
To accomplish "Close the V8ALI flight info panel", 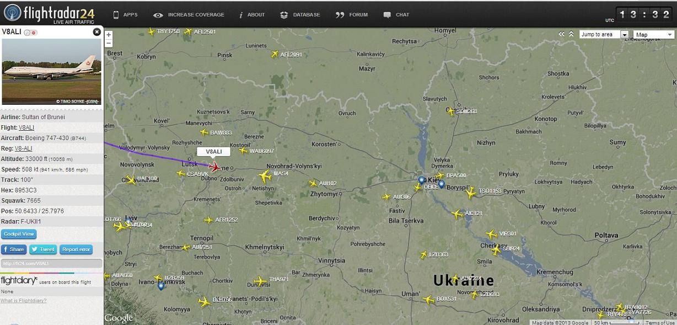I will [97, 32].
